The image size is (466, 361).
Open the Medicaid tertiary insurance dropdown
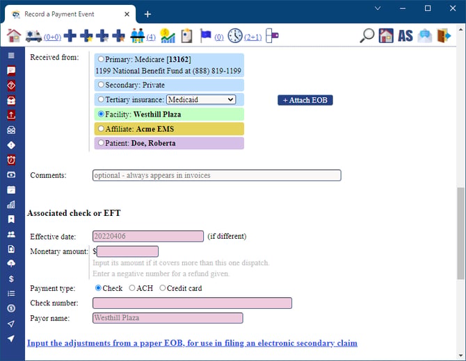201,100
